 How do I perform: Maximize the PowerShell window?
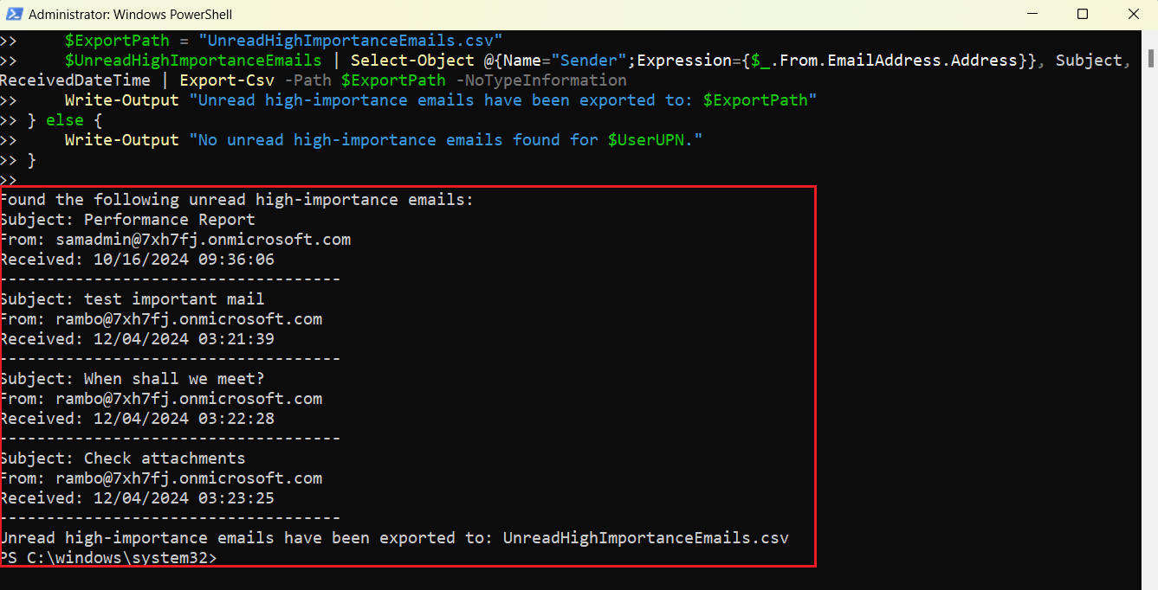point(1083,14)
